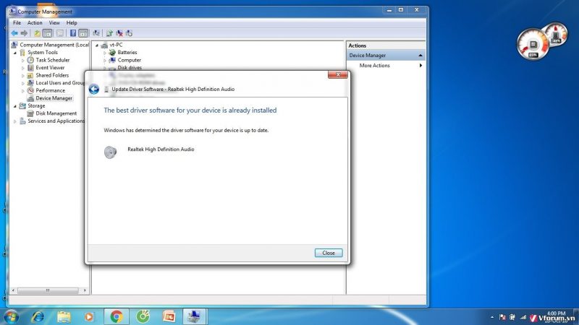This screenshot has width=579, height=325.
Task: Click the console tree scrollbar left arrow
Action: tap(13, 291)
